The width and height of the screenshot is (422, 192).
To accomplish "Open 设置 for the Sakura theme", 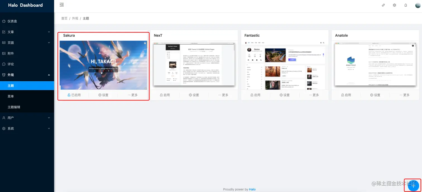I will 103,95.
